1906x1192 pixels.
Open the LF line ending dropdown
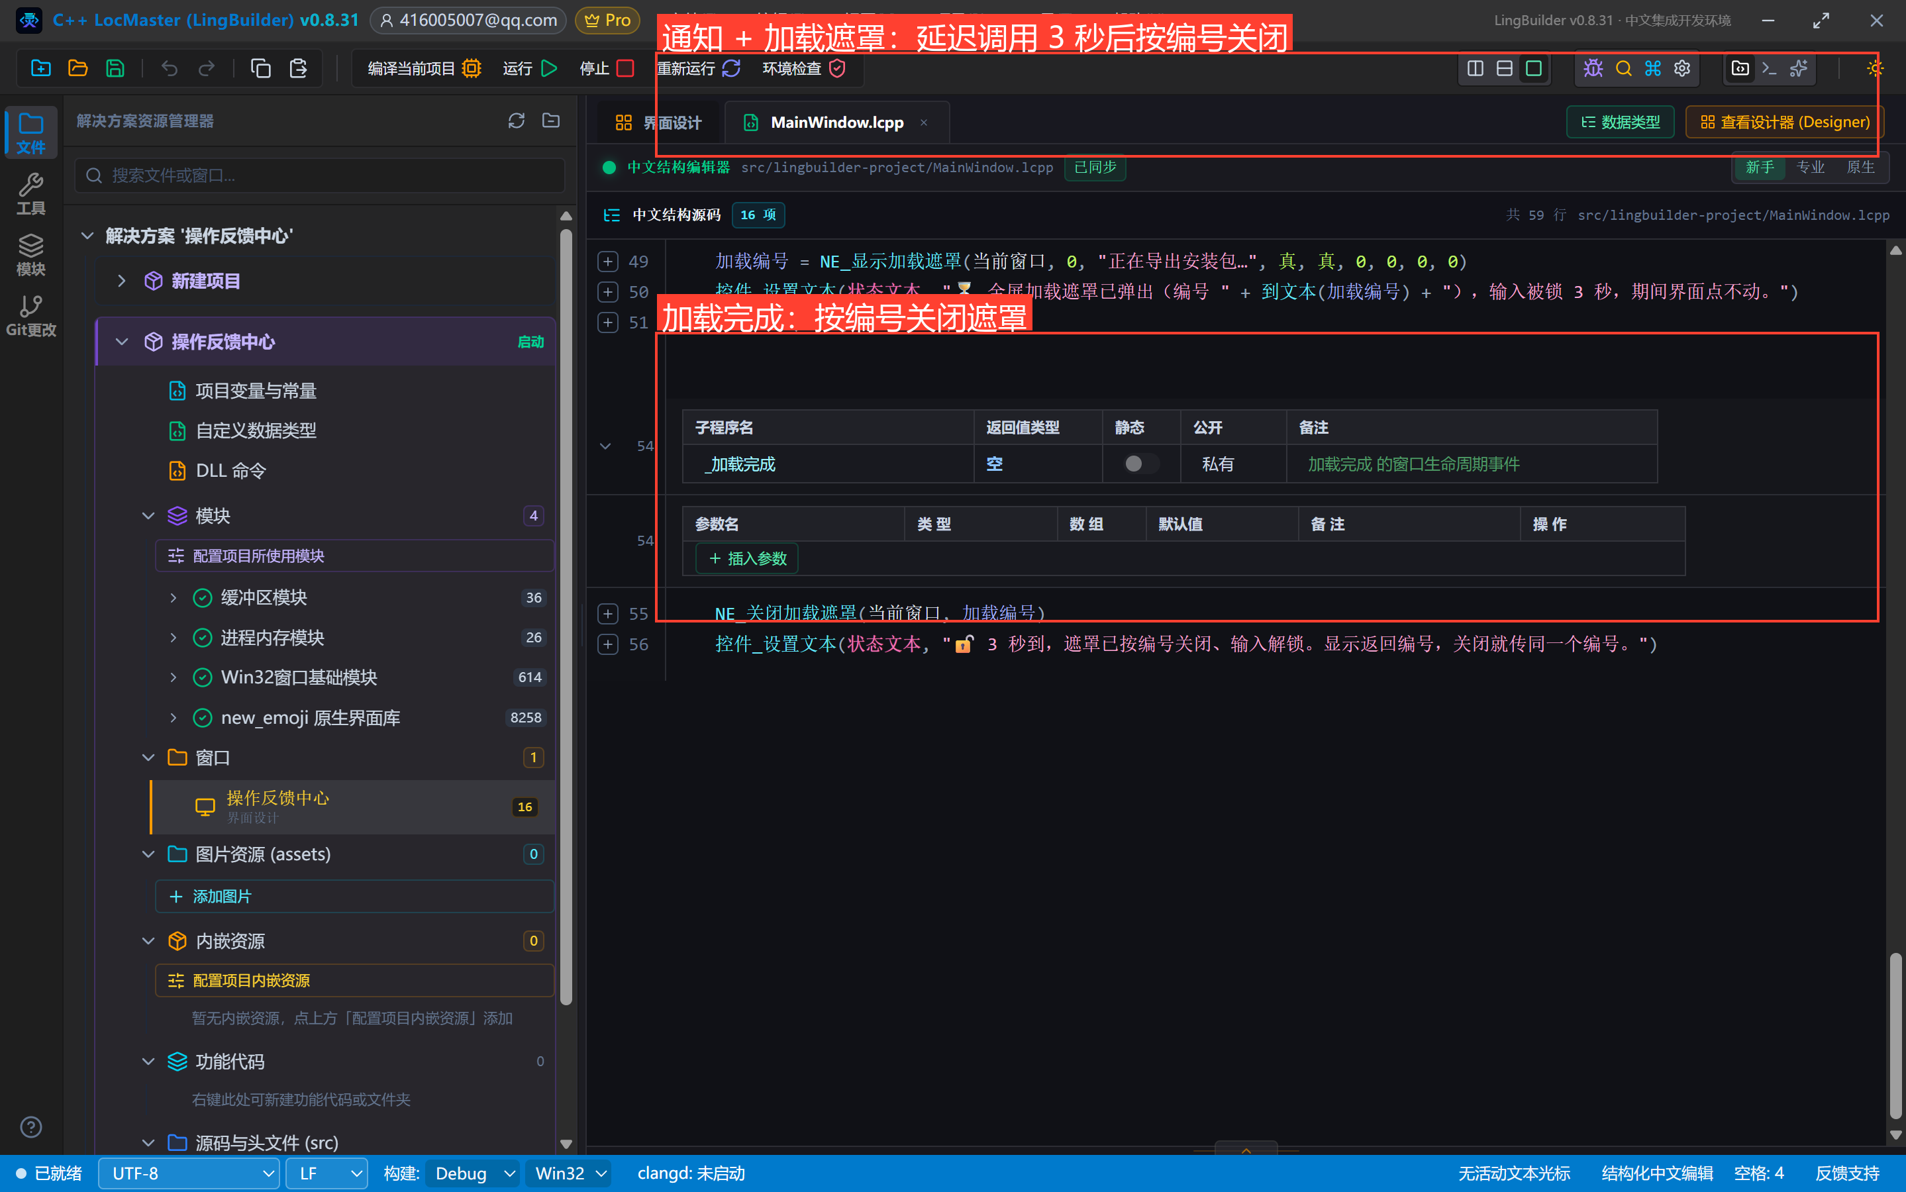(327, 1173)
